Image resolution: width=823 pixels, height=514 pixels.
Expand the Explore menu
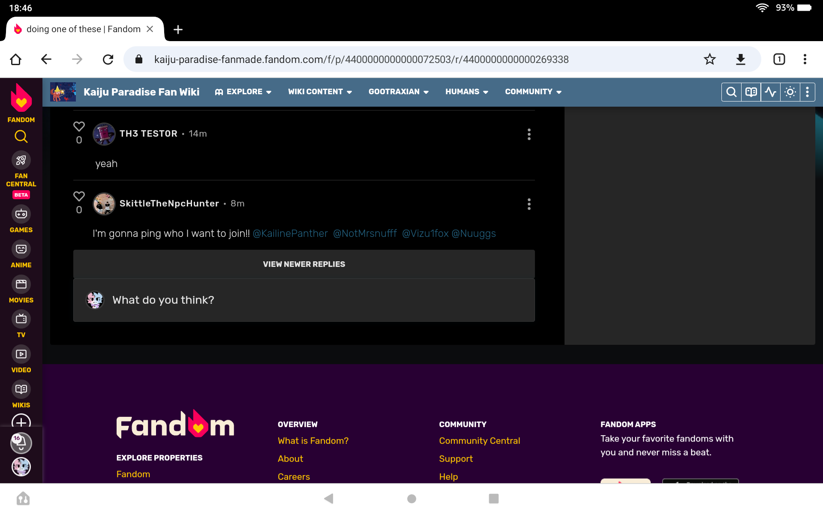pos(243,92)
